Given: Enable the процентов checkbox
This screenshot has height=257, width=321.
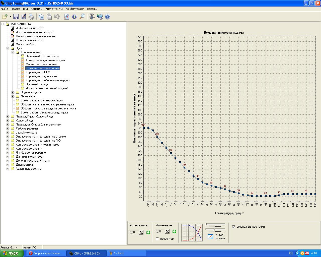Looking at the screenshot, I should pyautogui.click(x=157, y=239).
